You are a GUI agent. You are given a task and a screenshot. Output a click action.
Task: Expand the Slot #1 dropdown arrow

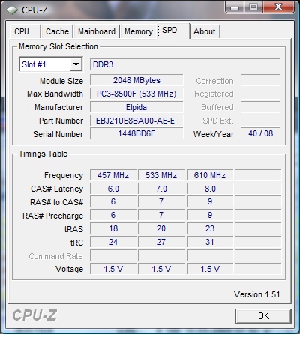76,64
